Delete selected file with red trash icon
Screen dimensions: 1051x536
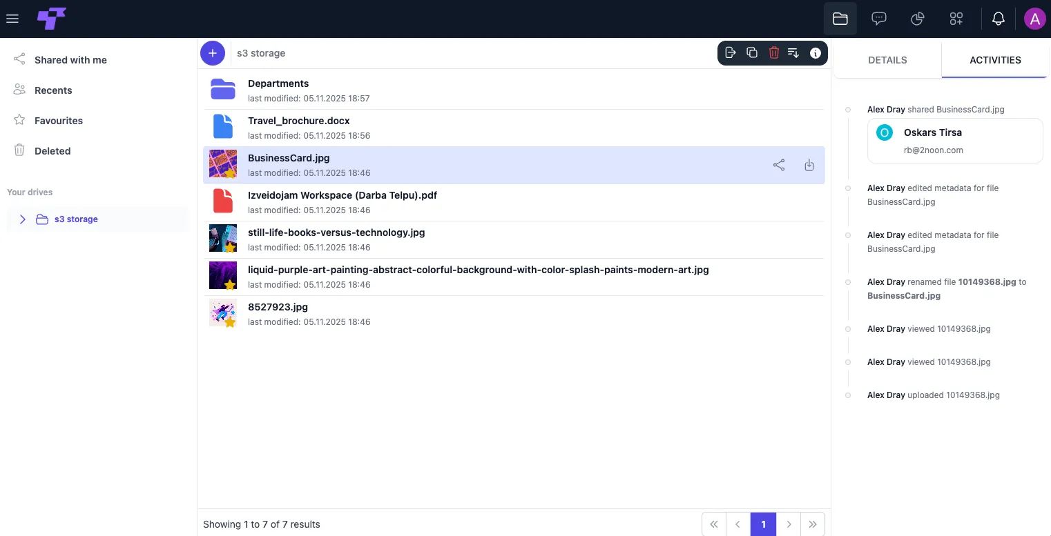coord(774,53)
